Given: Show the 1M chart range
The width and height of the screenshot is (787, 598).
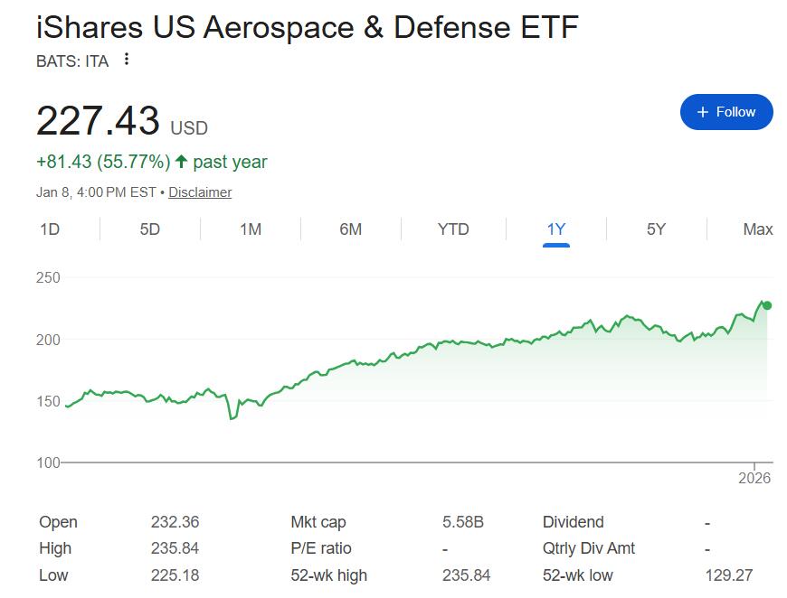Looking at the screenshot, I should (x=251, y=229).
